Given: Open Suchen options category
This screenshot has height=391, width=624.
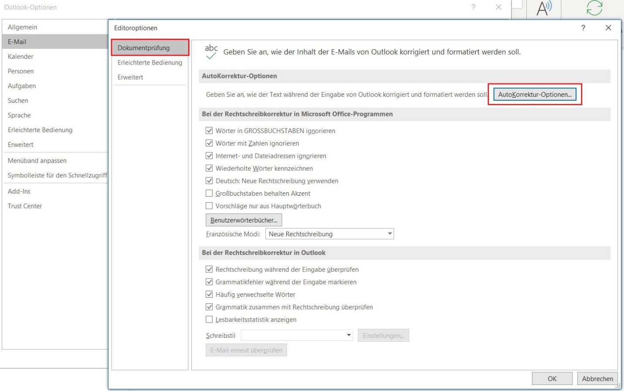Looking at the screenshot, I should (55, 100).
